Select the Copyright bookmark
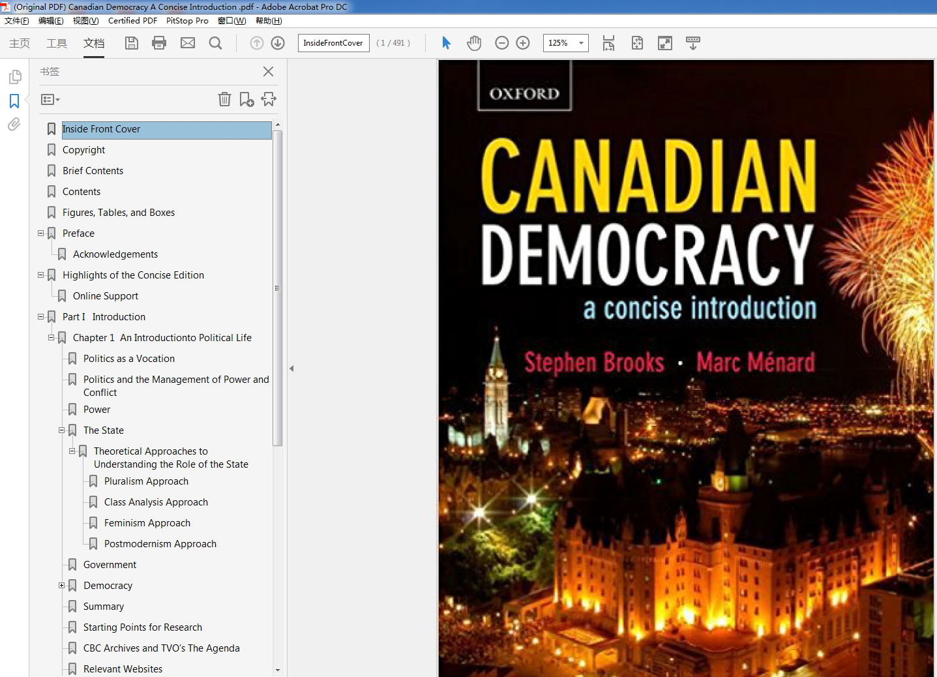937x677 pixels. click(83, 150)
